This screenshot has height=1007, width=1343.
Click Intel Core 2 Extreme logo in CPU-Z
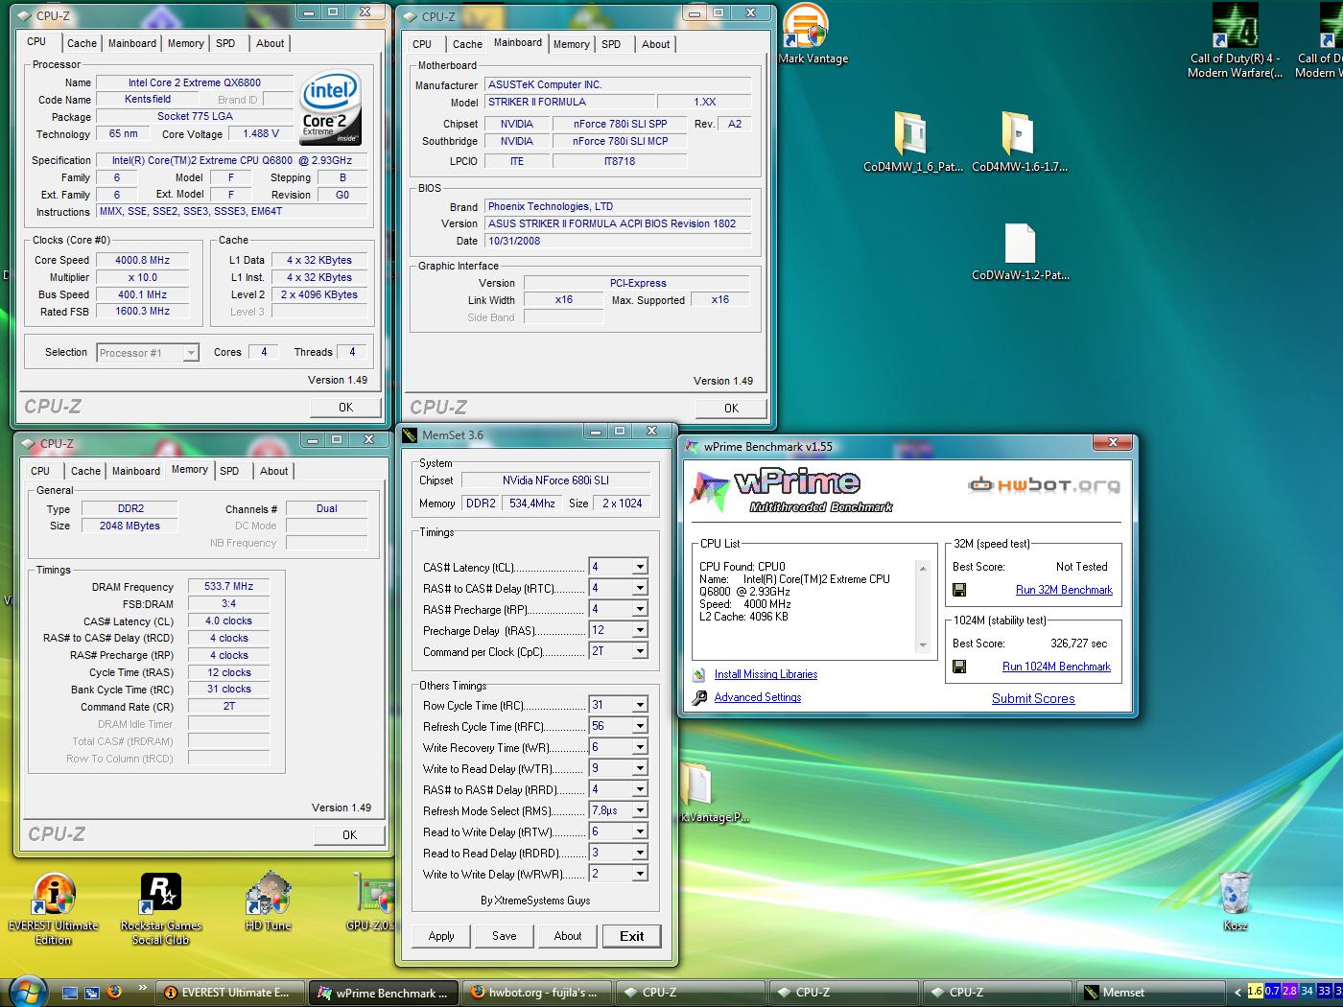(330, 106)
